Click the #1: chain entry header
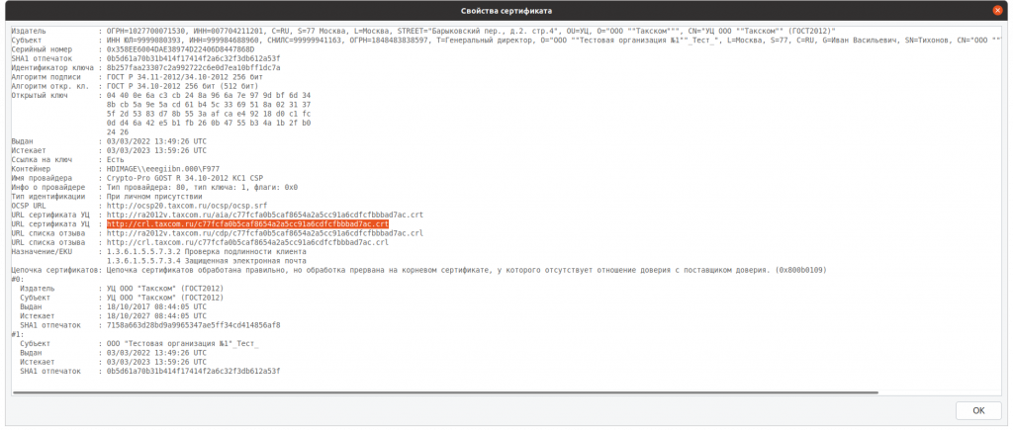Screen dimensions: 1013x431 pos(18,334)
